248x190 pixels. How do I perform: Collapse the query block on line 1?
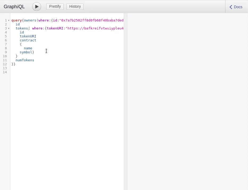click(x=9, y=20)
